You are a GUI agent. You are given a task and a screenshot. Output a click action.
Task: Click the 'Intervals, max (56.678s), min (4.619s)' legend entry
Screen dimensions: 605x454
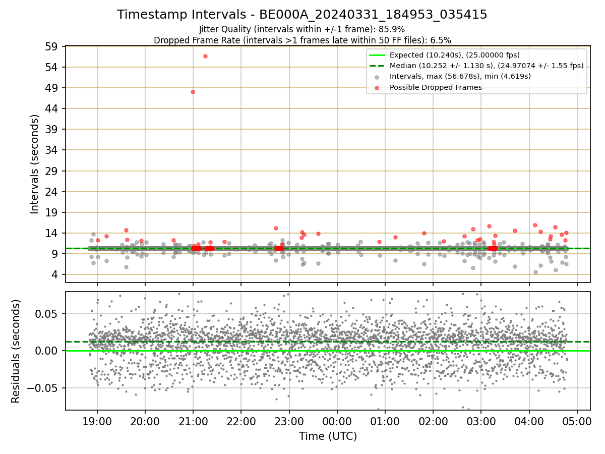coord(460,76)
